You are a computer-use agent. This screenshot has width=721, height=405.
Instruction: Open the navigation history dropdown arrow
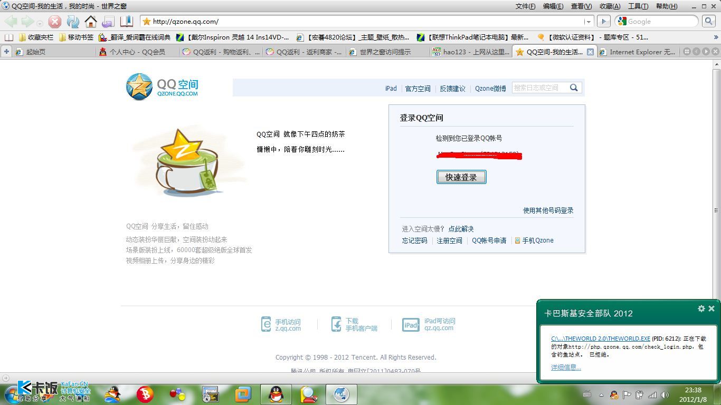[40, 24]
